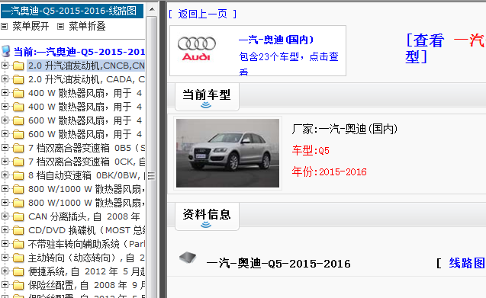Click the computer icon beside 当前:一汽奥迪-Q5
The width and height of the screenshot is (486, 298).
(x=5, y=51)
